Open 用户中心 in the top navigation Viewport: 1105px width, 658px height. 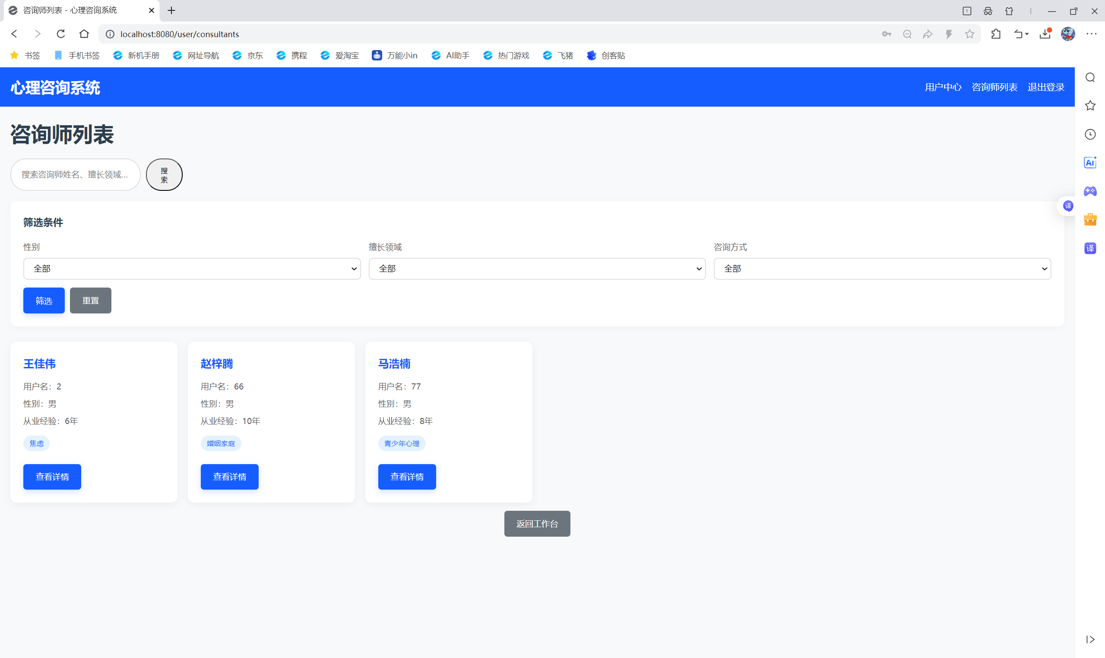(943, 87)
